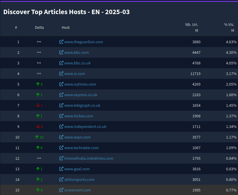Click external link icon beside athlonsports.com
Viewport: 238px width, 195px height.
pos(61,179)
